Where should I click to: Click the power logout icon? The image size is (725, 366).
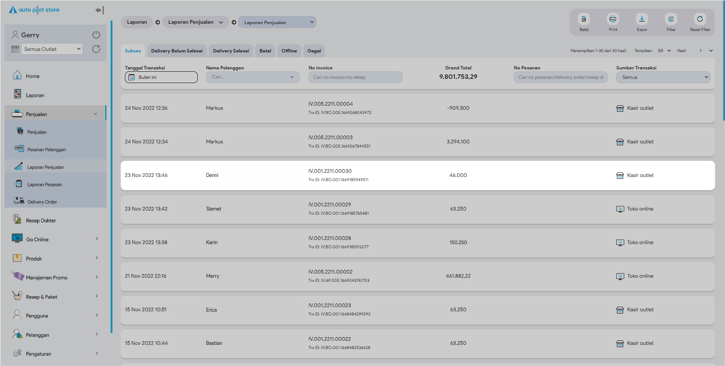tap(96, 35)
